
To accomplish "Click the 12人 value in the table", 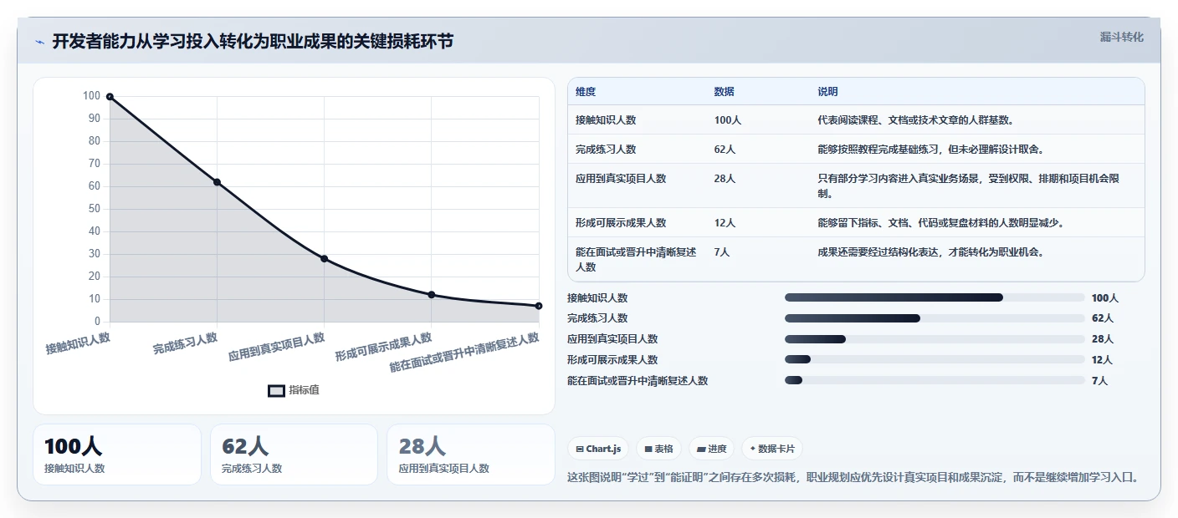I will point(725,223).
